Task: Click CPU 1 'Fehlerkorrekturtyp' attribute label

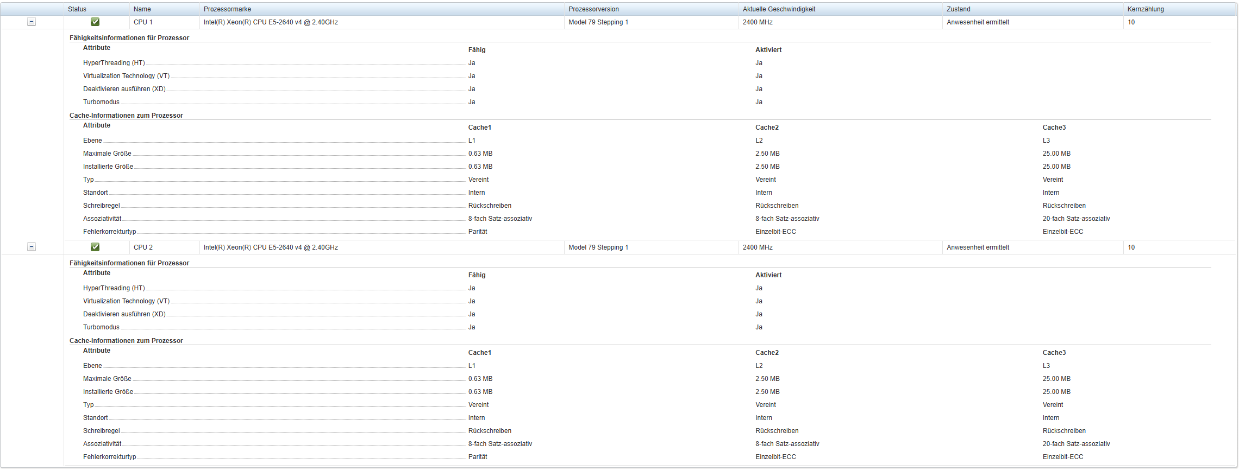Action: click(110, 232)
